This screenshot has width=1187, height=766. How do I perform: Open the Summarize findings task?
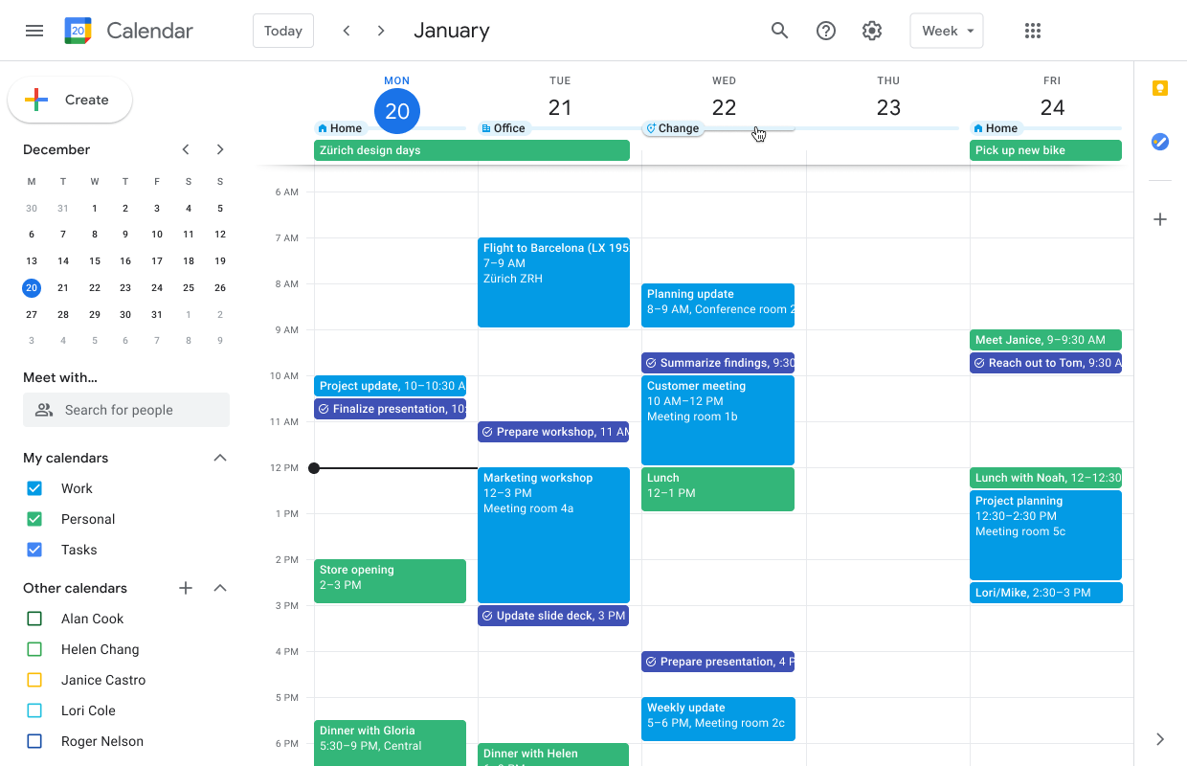click(x=718, y=363)
